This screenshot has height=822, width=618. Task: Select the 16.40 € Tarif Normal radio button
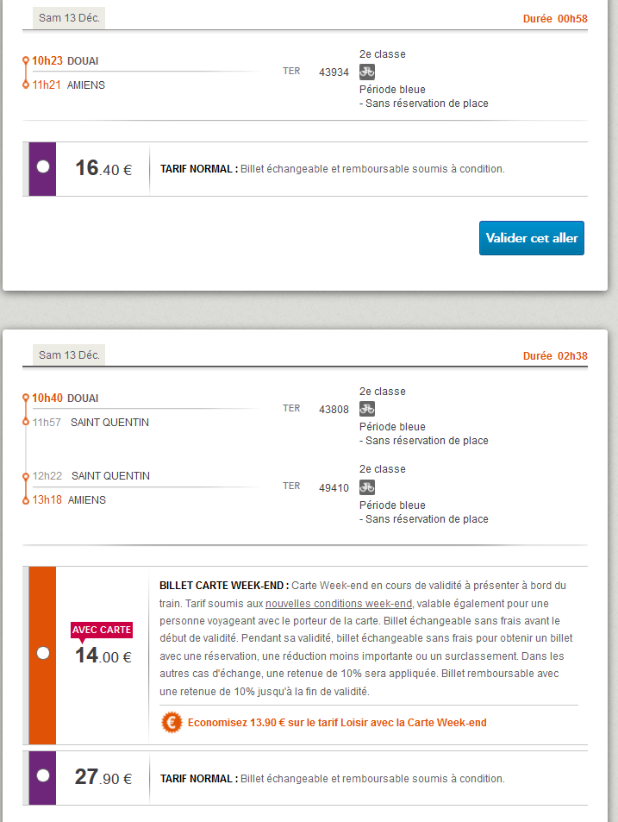[x=43, y=166]
